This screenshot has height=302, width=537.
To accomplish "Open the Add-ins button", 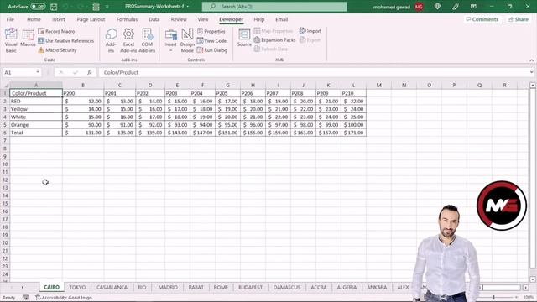I will [111, 40].
